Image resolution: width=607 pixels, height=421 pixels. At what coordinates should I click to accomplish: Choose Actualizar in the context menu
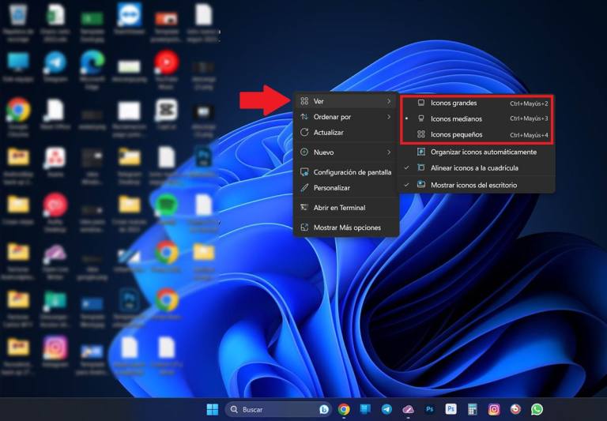pyautogui.click(x=328, y=133)
